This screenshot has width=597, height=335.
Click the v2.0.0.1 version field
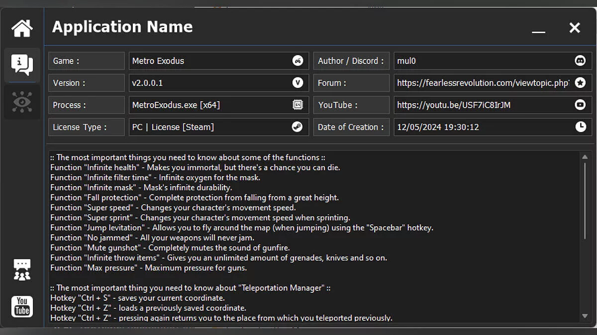tap(219, 83)
